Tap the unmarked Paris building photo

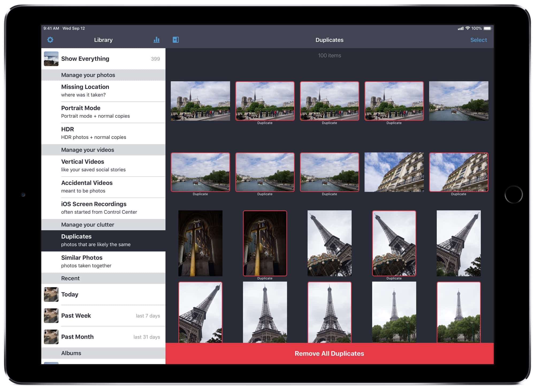click(x=394, y=172)
